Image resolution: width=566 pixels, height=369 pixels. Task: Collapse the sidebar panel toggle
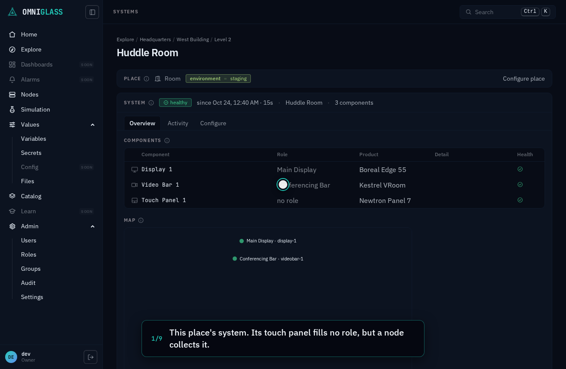pyautogui.click(x=92, y=12)
